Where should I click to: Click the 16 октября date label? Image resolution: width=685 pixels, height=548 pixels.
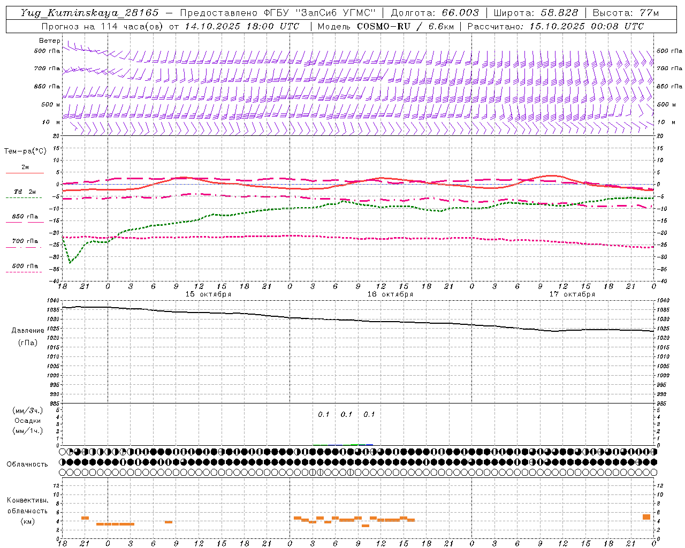coord(390,294)
